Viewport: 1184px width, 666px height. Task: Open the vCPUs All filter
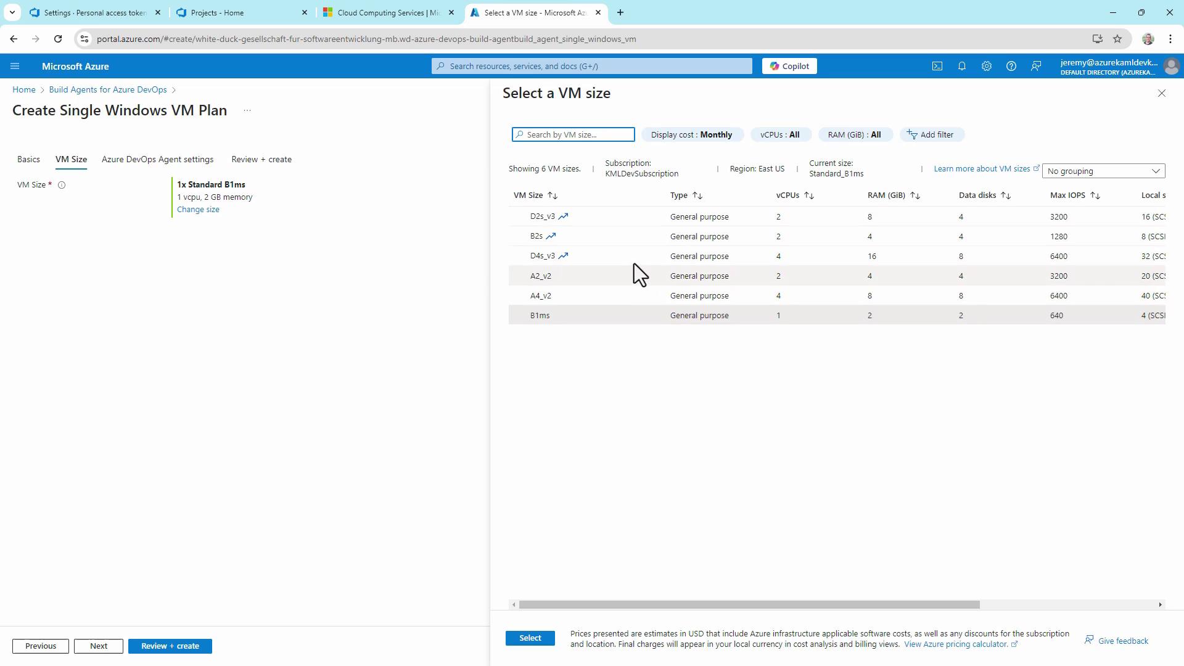click(780, 134)
